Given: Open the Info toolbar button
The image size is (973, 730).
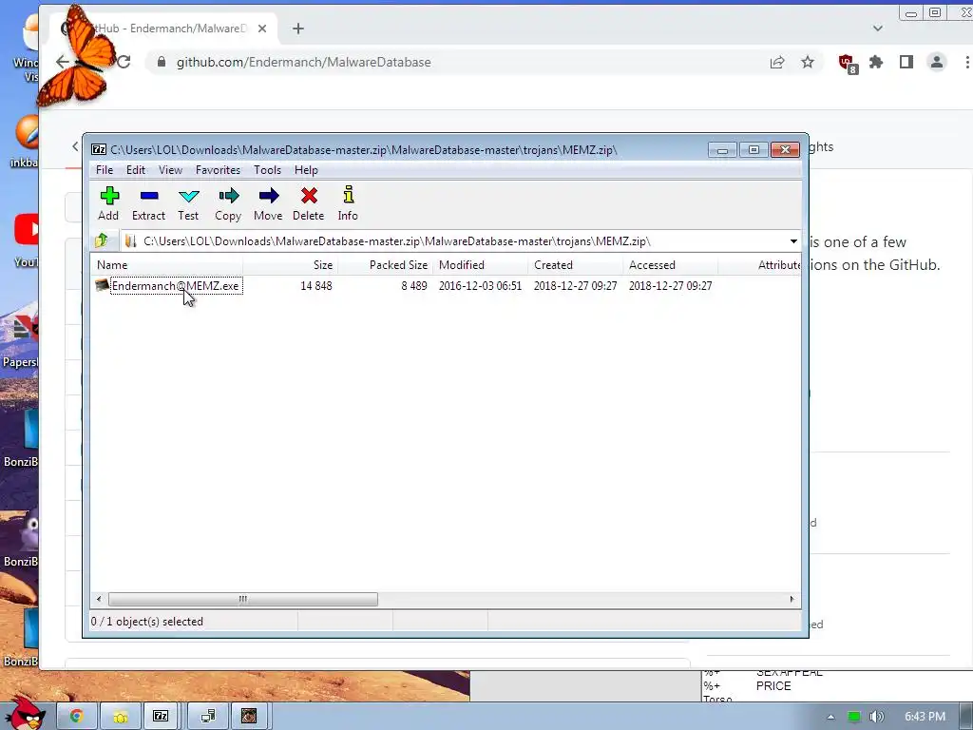Looking at the screenshot, I should click(x=348, y=203).
